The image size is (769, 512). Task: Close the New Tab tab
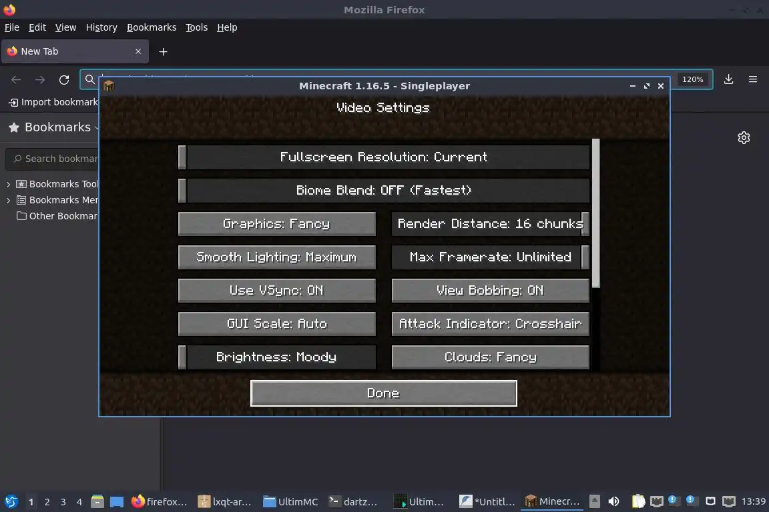[x=138, y=51]
